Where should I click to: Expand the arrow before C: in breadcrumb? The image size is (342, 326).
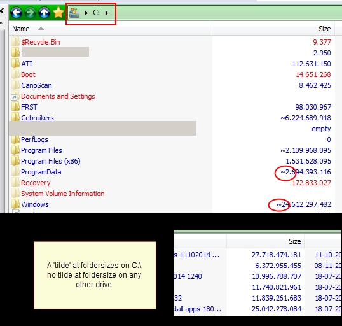[86, 13]
